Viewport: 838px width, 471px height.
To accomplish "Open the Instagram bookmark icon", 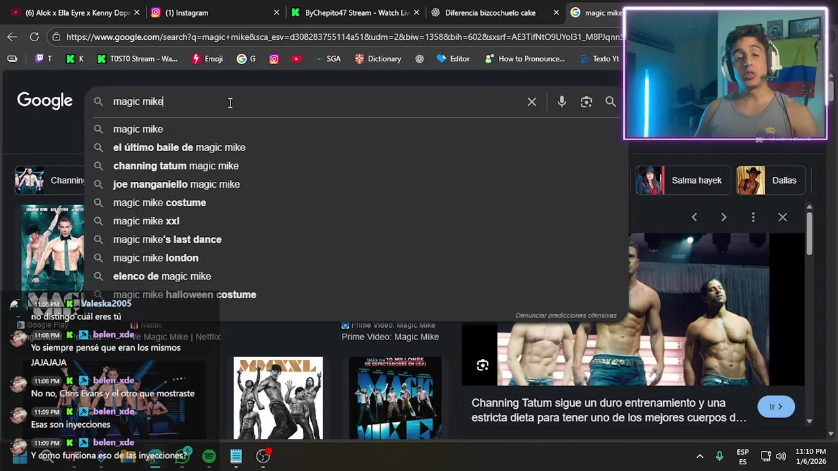I will [274, 59].
